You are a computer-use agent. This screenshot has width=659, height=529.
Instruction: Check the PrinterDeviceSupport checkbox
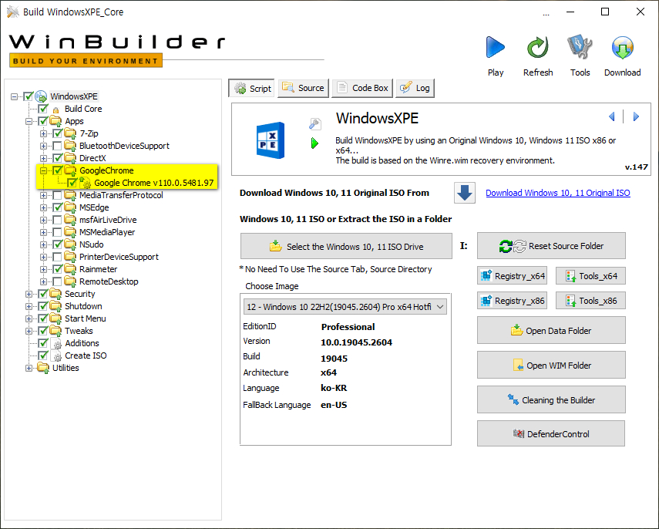point(58,257)
